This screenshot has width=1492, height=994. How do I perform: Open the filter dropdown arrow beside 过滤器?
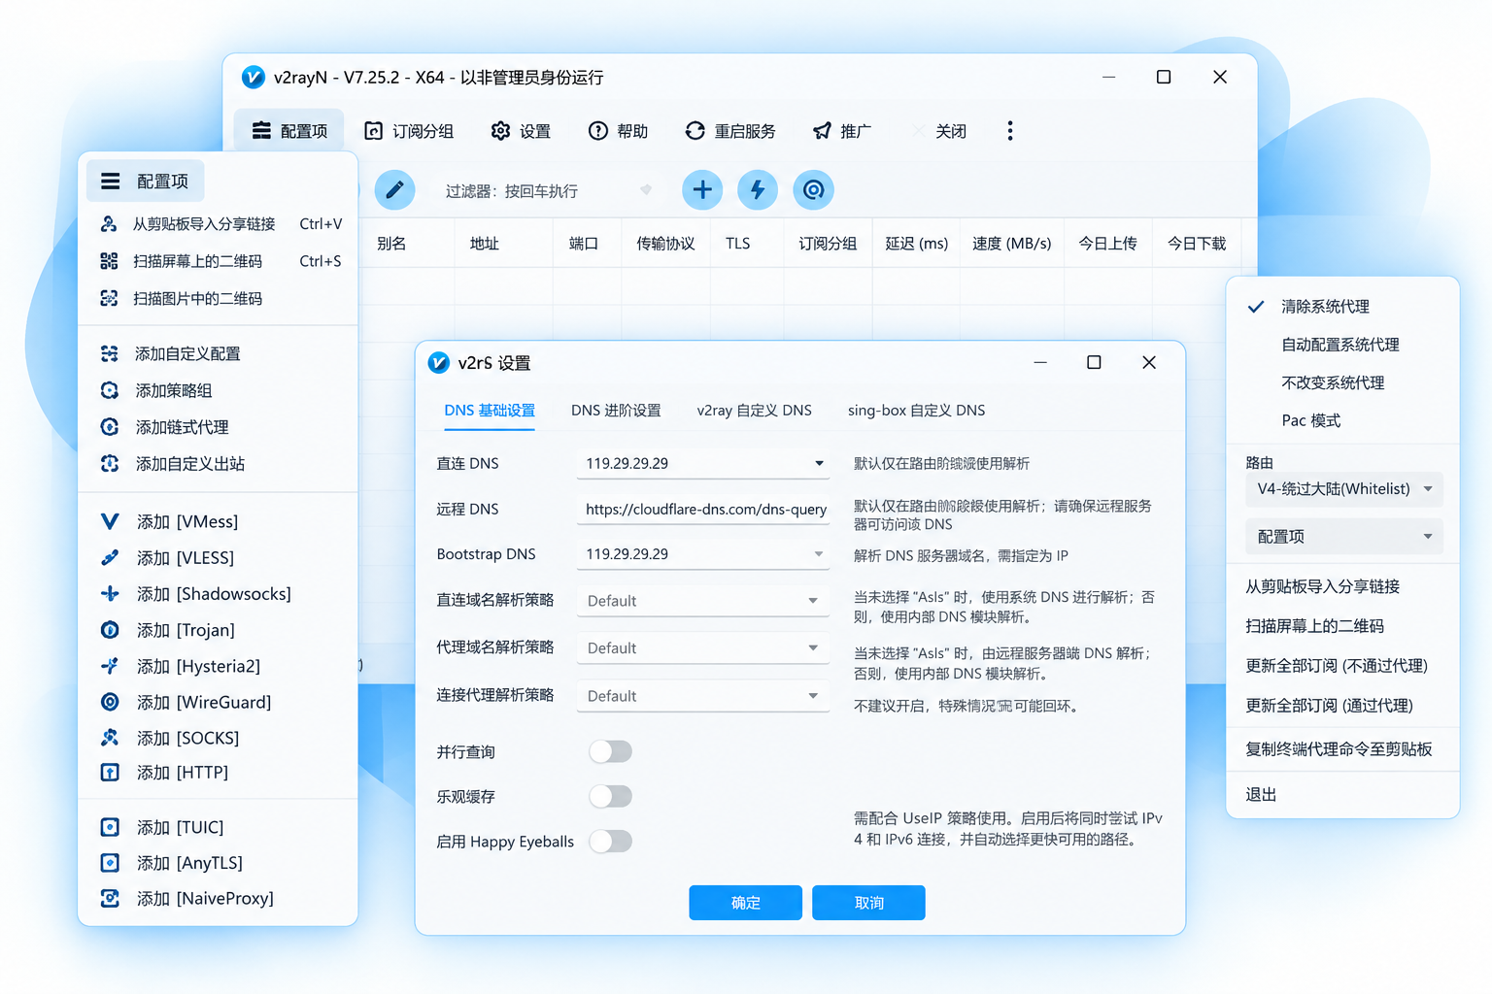pos(646,190)
